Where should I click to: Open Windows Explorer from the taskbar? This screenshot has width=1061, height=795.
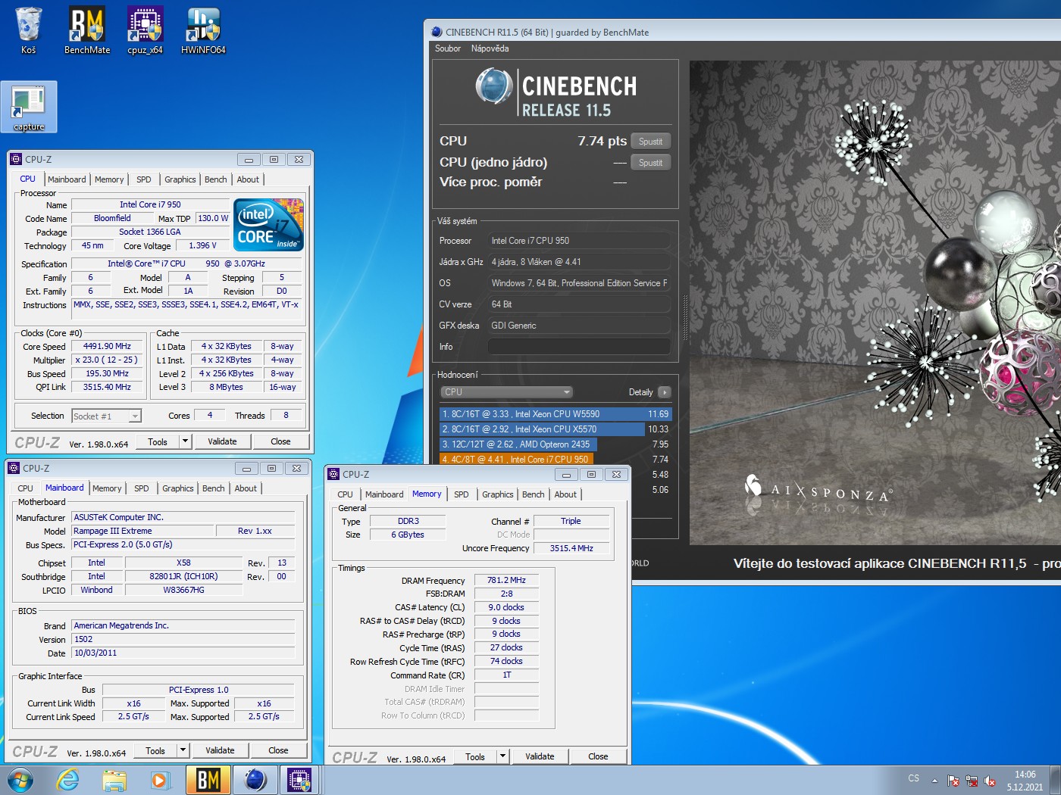click(114, 780)
